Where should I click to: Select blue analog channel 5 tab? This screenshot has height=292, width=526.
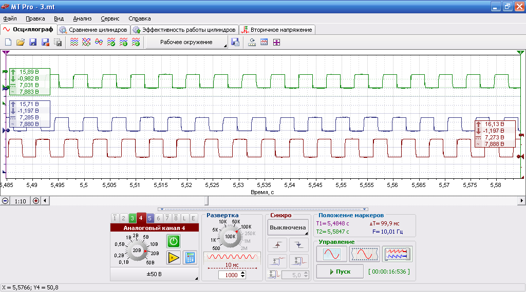pos(149,218)
